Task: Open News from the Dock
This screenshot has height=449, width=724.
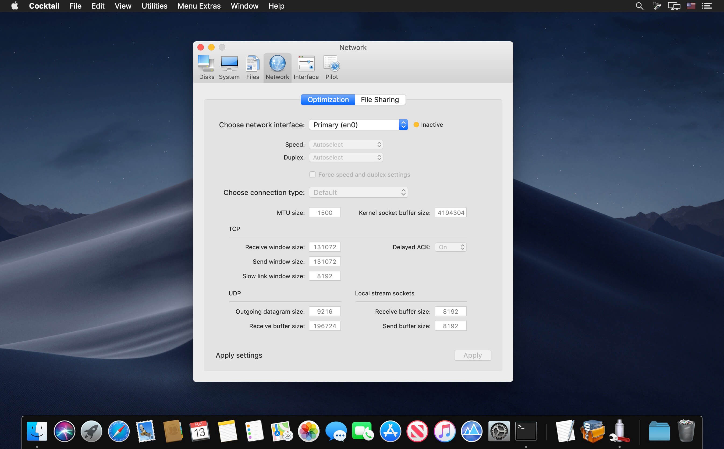Action: tap(417, 431)
